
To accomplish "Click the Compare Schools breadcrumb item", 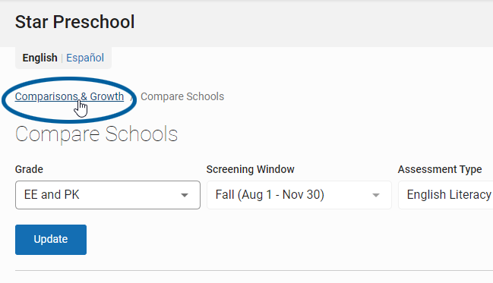I will (182, 96).
